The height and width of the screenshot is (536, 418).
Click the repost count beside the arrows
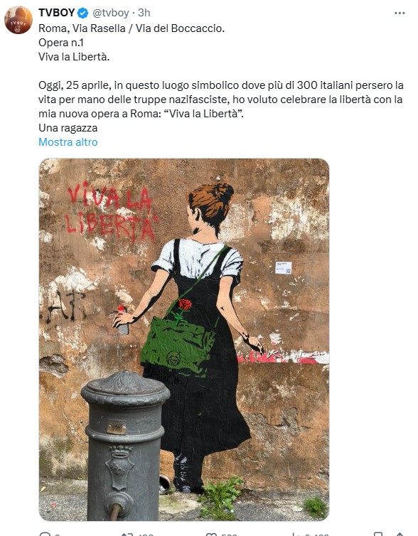point(144,535)
